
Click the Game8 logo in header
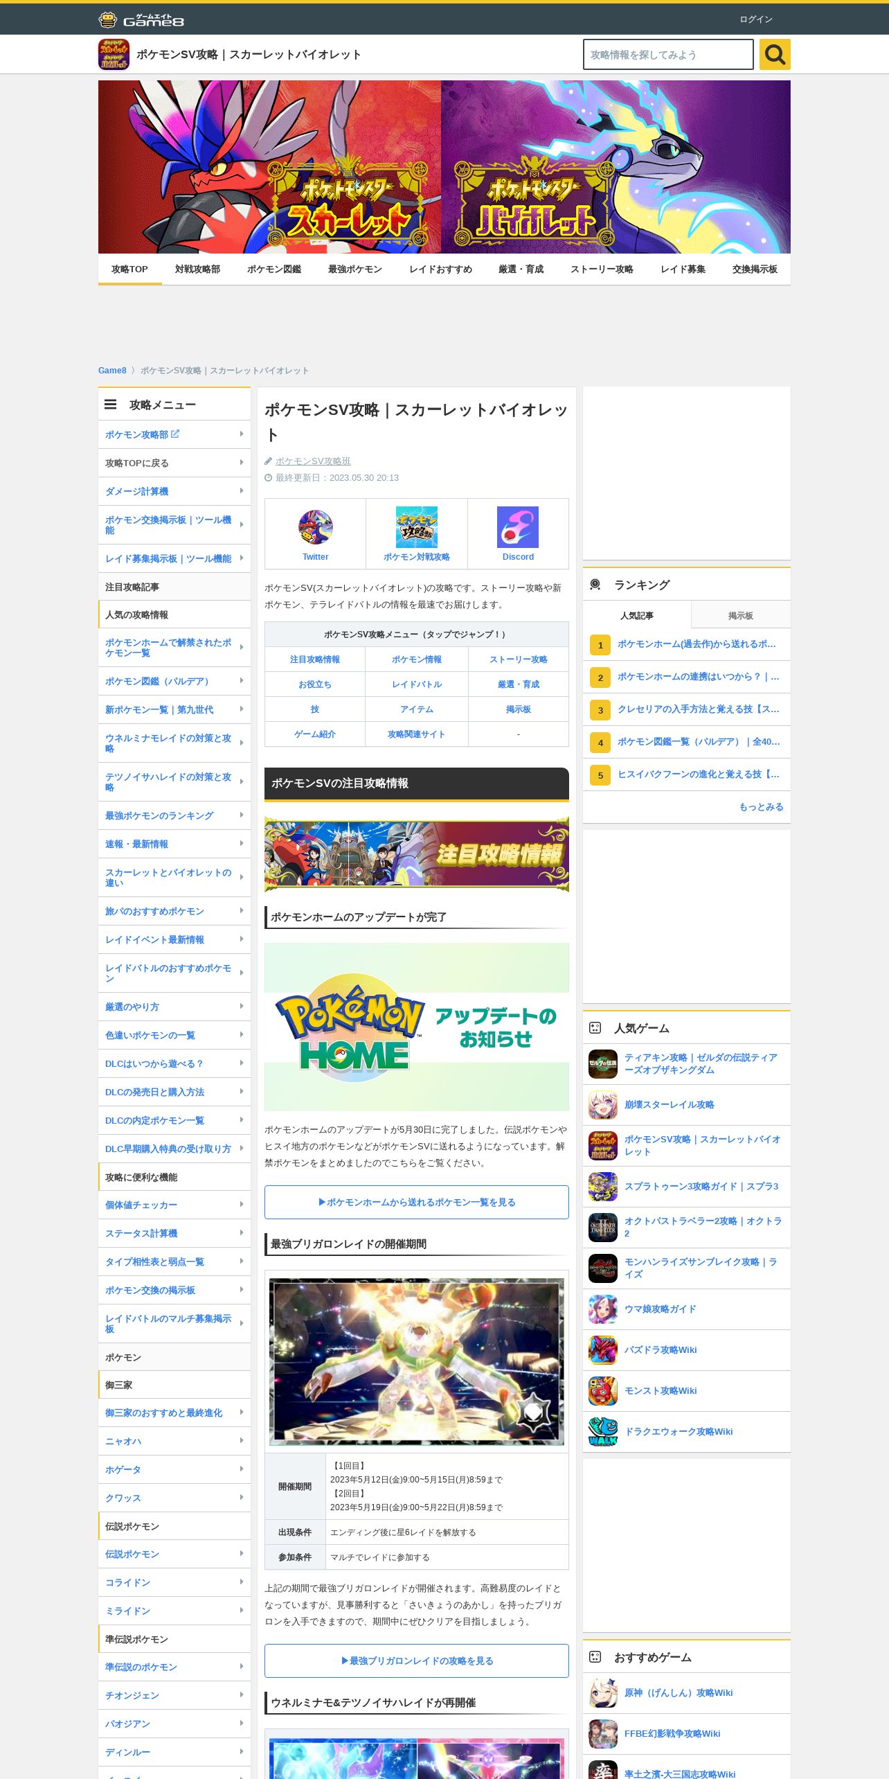pyautogui.click(x=141, y=19)
